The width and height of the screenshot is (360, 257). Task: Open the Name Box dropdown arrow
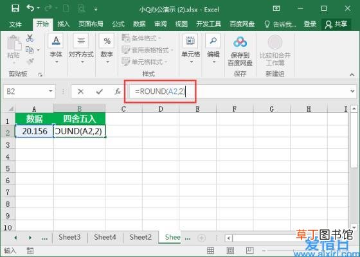(x=51, y=91)
